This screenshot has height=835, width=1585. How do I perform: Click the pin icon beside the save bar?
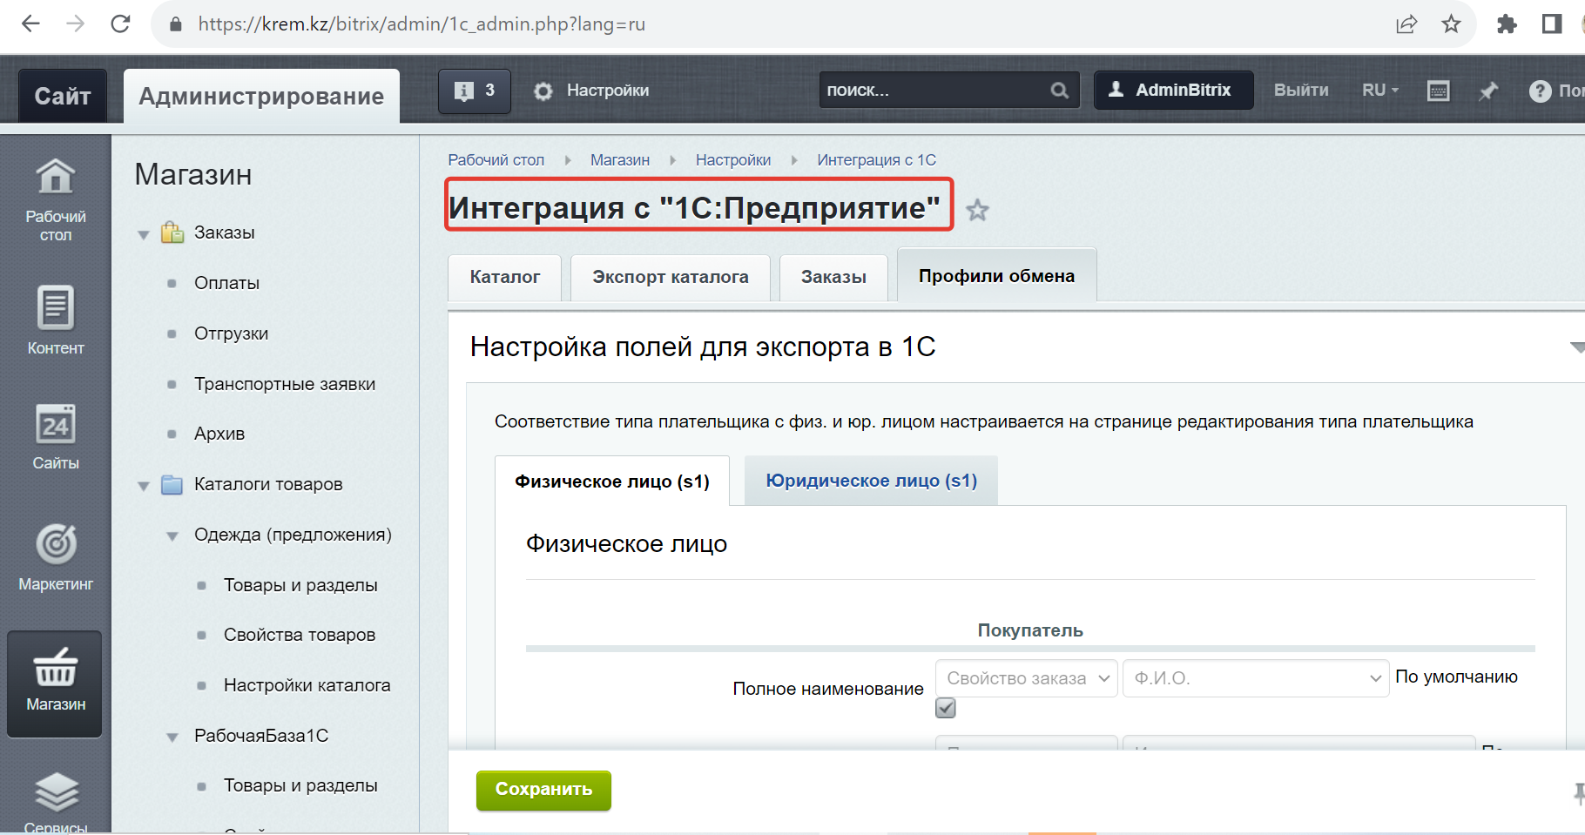[x=1578, y=791]
